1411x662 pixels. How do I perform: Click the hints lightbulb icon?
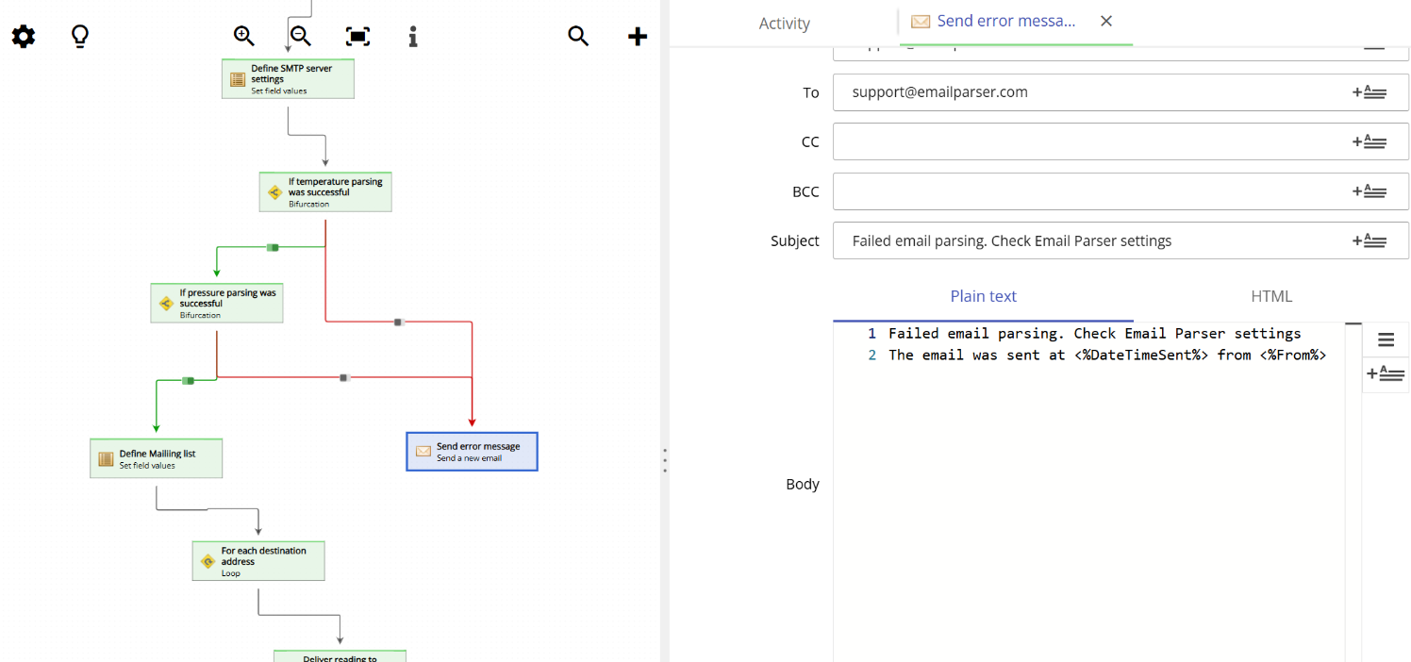click(x=79, y=36)
